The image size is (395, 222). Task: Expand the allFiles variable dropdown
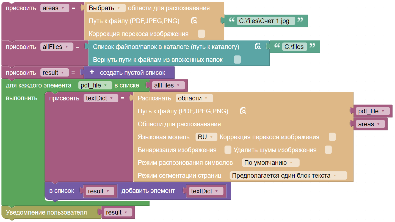(x=57, y=46)
